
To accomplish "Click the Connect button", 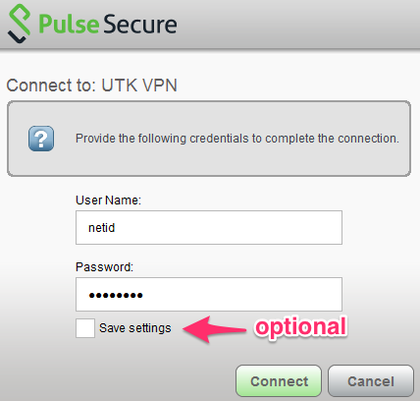I will click(279, 381).
